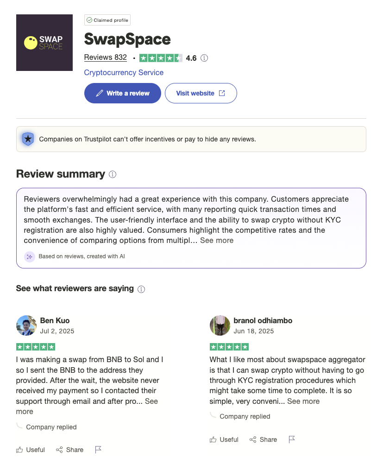
Task: Expand Ben Kuo's review with See more
Action: click(151, 401)
